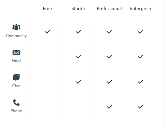Image resolution: width=165 pixels, height=126 pixels.
Task: Click the Email envelope icon
Action: (x=16, y=53)
